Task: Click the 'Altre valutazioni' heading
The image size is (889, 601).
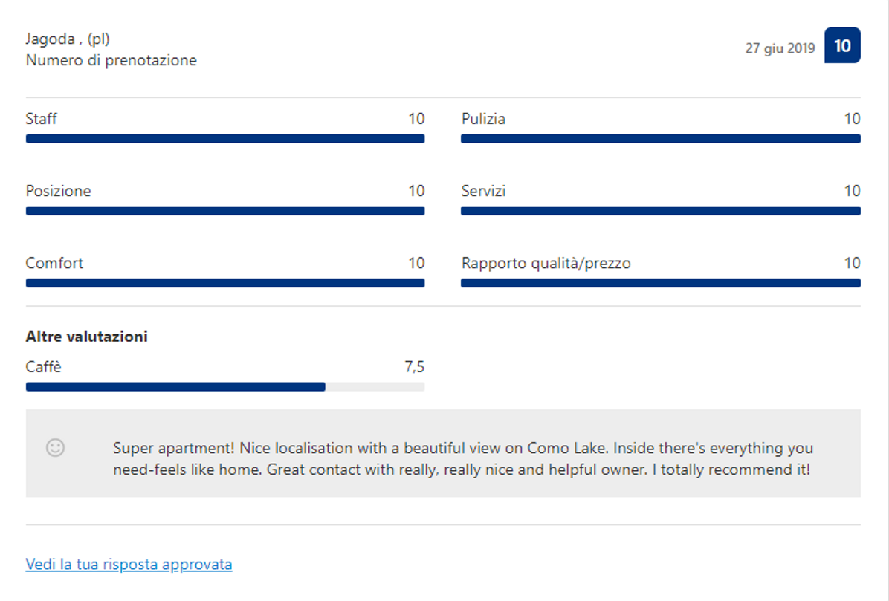Action: pyautogui.click(x=86, y=337)
